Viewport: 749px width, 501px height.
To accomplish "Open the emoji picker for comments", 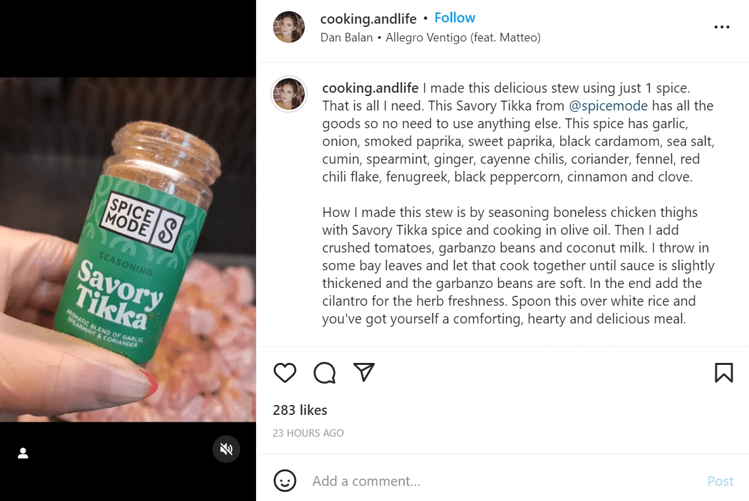I will [x=284, y=481].
